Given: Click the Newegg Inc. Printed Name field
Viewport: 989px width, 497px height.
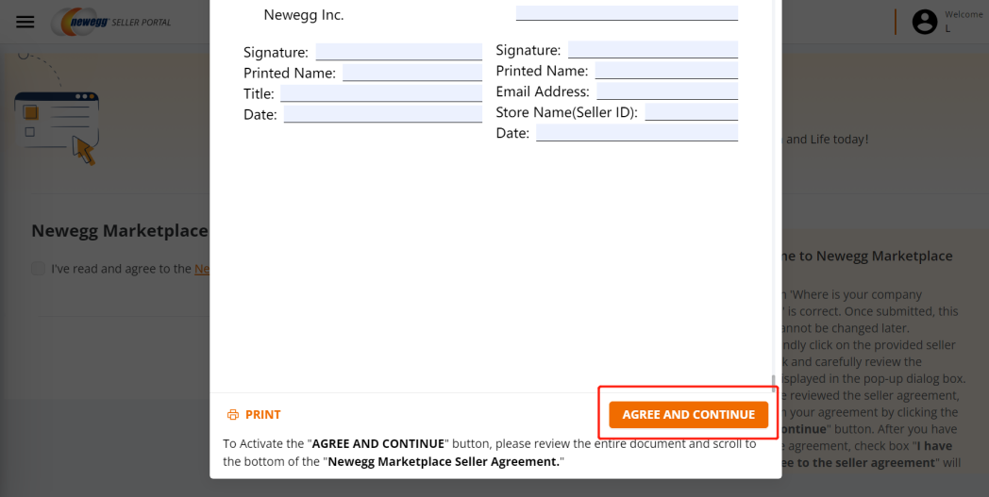Looking at the screenshot, I should (411, 73).
